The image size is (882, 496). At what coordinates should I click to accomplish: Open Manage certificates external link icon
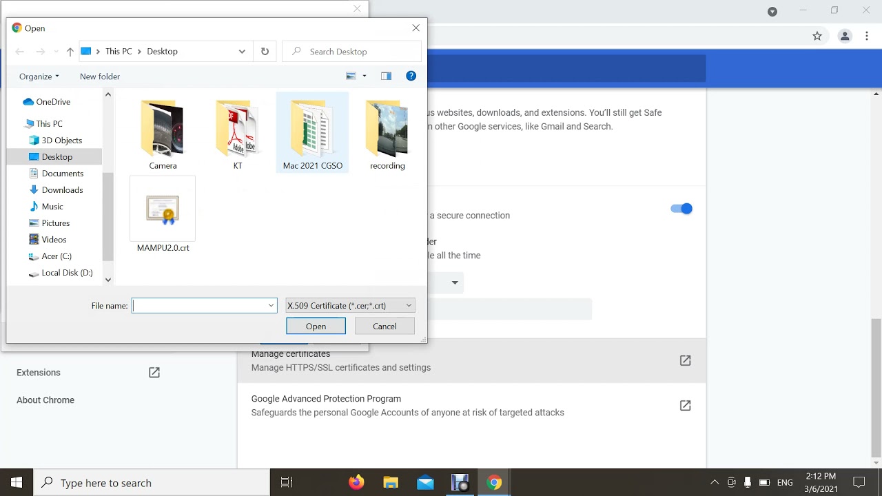[x=685, y=360]
